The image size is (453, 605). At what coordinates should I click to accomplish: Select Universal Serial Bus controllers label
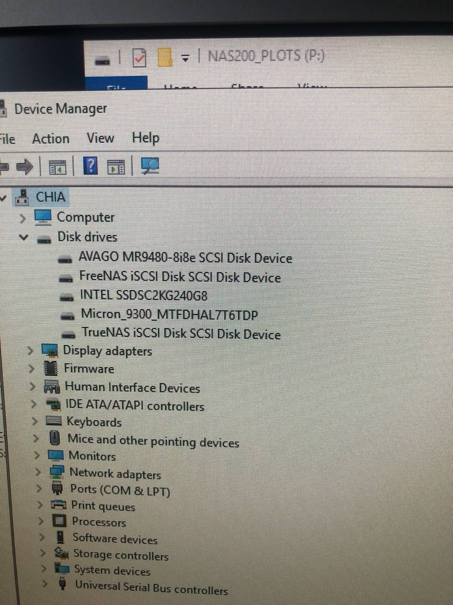[x=151, y=588]
